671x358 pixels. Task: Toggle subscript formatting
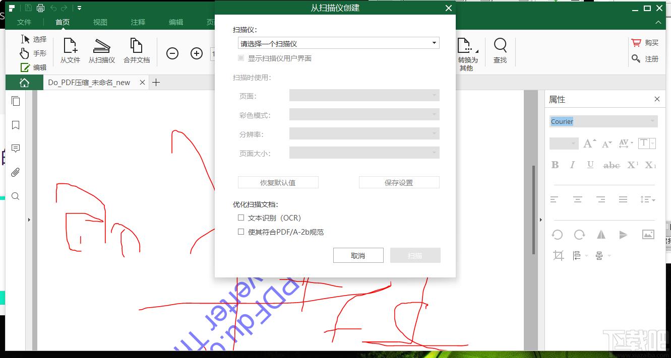[651, 165]
